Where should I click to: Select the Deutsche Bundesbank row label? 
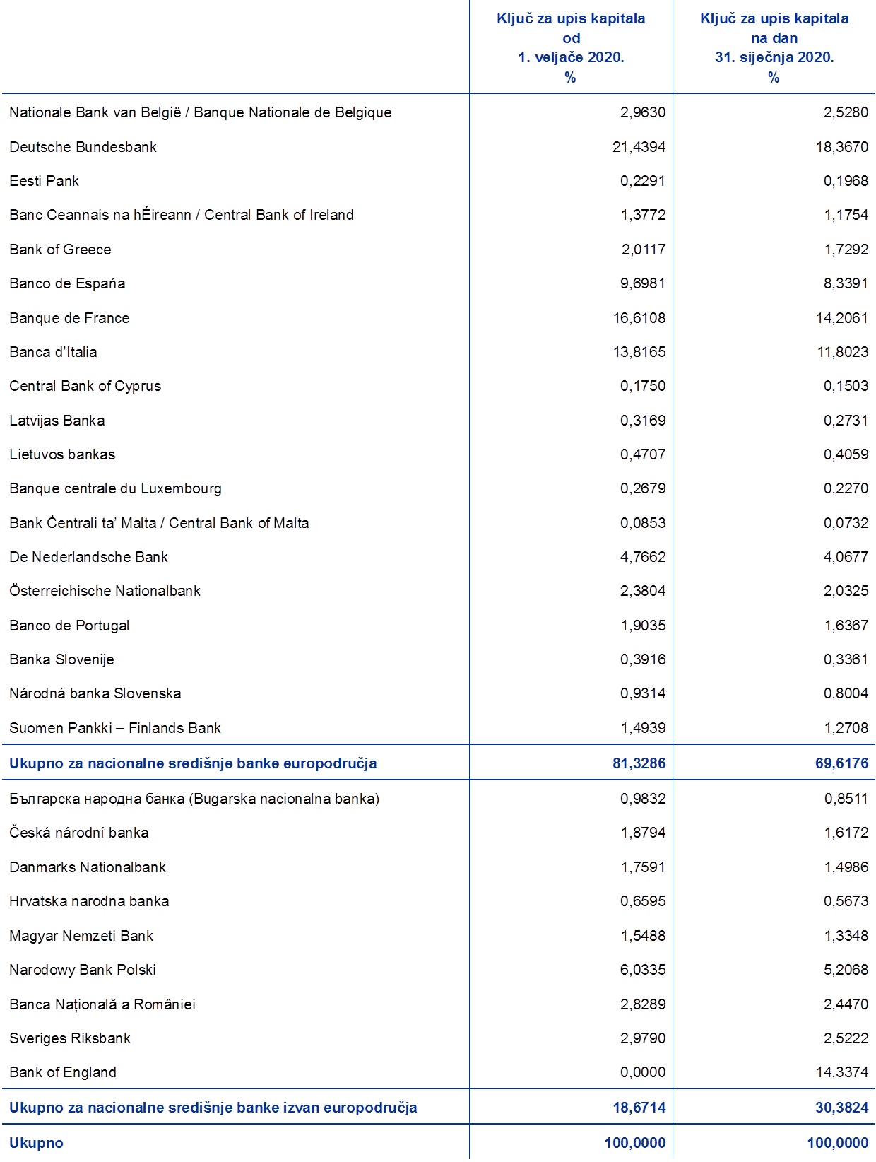[83, 147]
